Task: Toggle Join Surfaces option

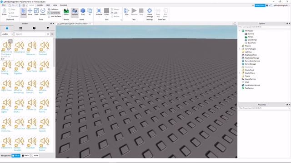Action: pos(55,16)
